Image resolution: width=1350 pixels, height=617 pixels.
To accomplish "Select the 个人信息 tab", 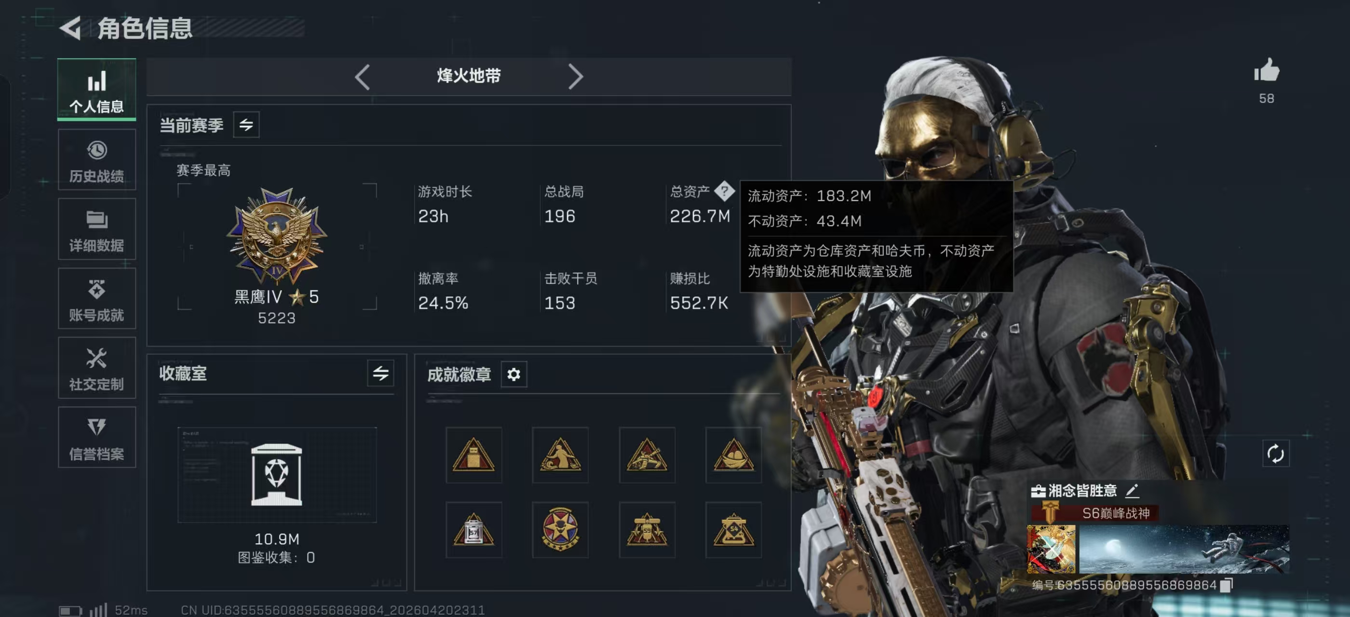I will (x=97, y=89).
